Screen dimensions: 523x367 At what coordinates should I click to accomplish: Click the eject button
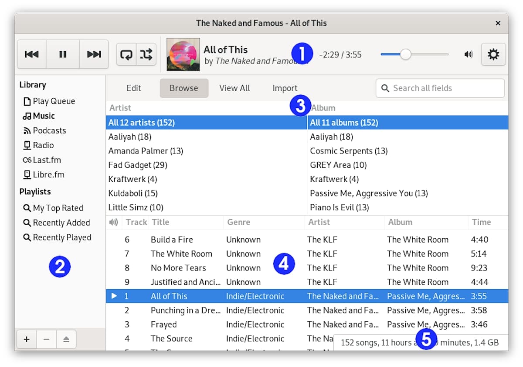pos(66,340)
